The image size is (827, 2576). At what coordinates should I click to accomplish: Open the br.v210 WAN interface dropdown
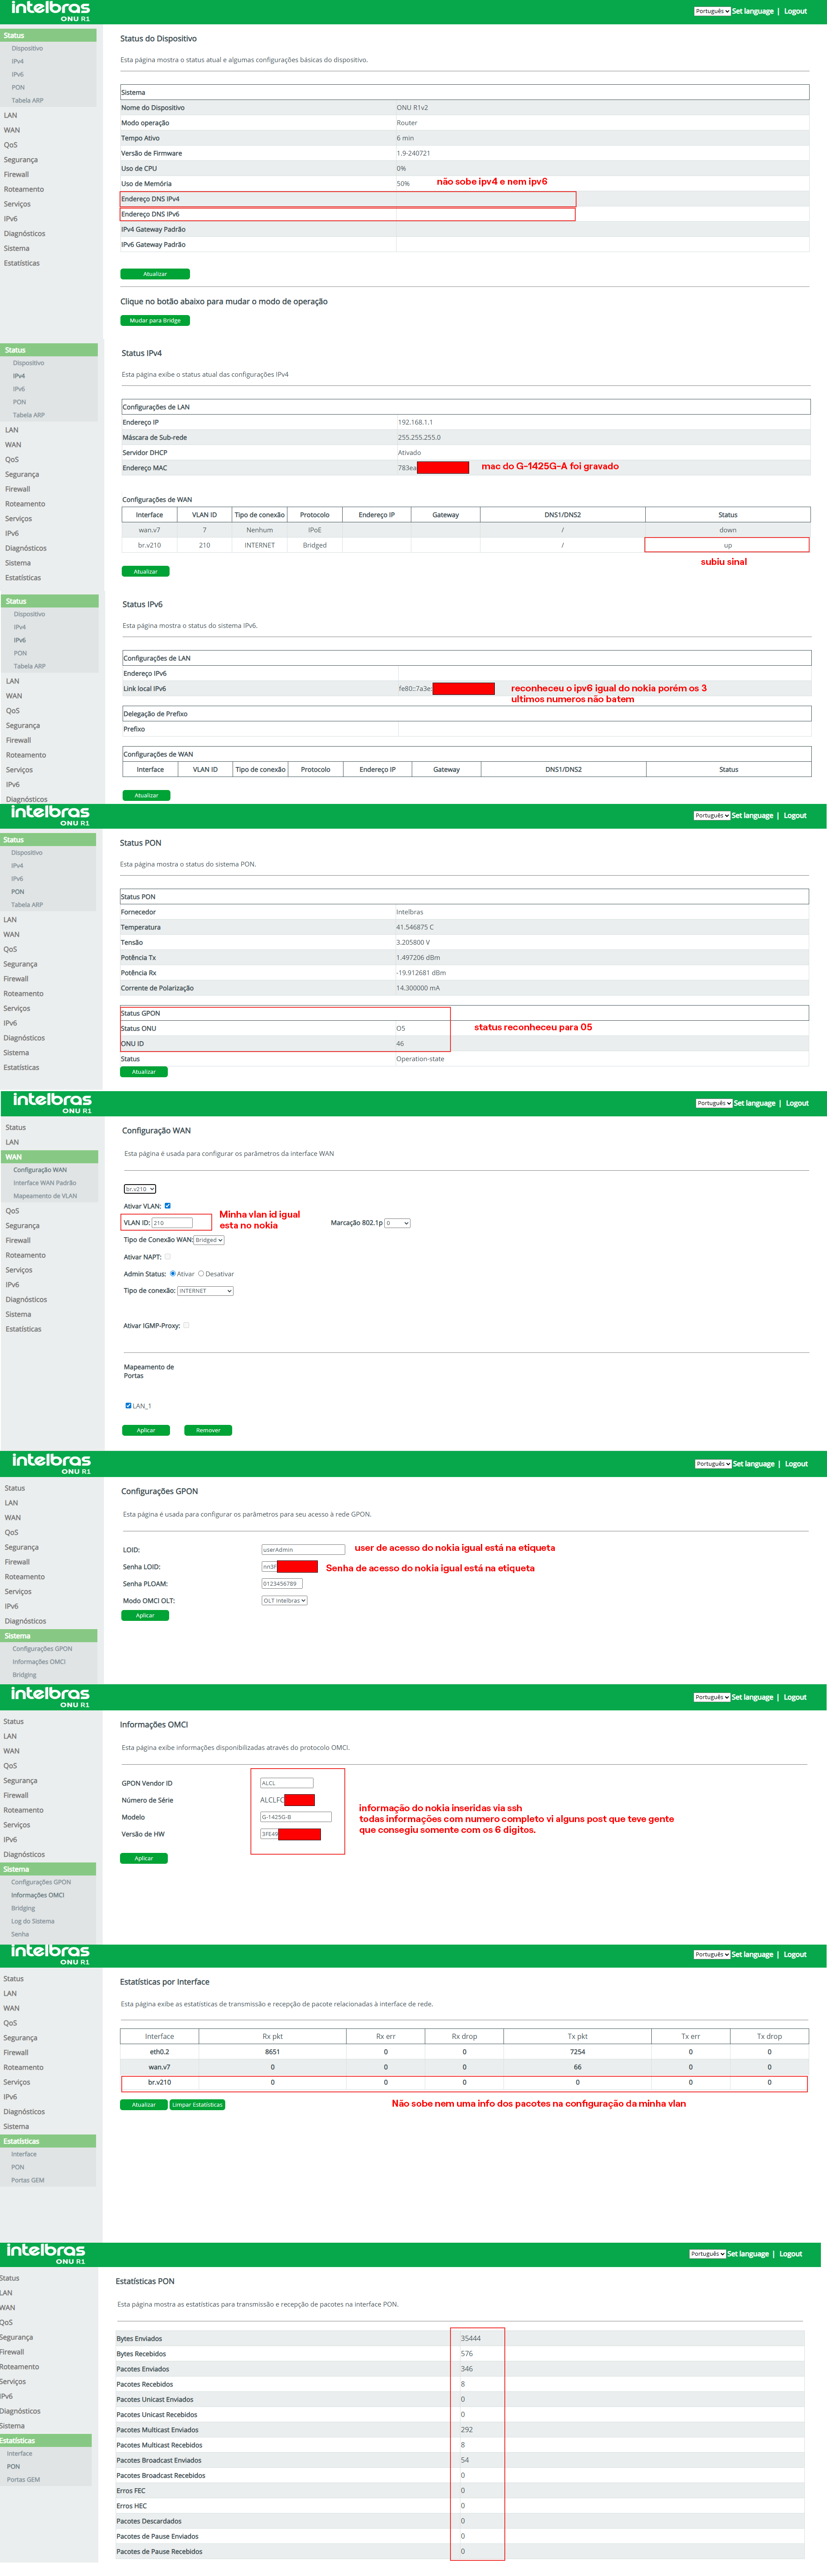(140, 1189)
